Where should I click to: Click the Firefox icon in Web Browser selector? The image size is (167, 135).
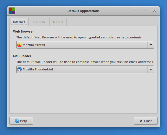point(19,45)
